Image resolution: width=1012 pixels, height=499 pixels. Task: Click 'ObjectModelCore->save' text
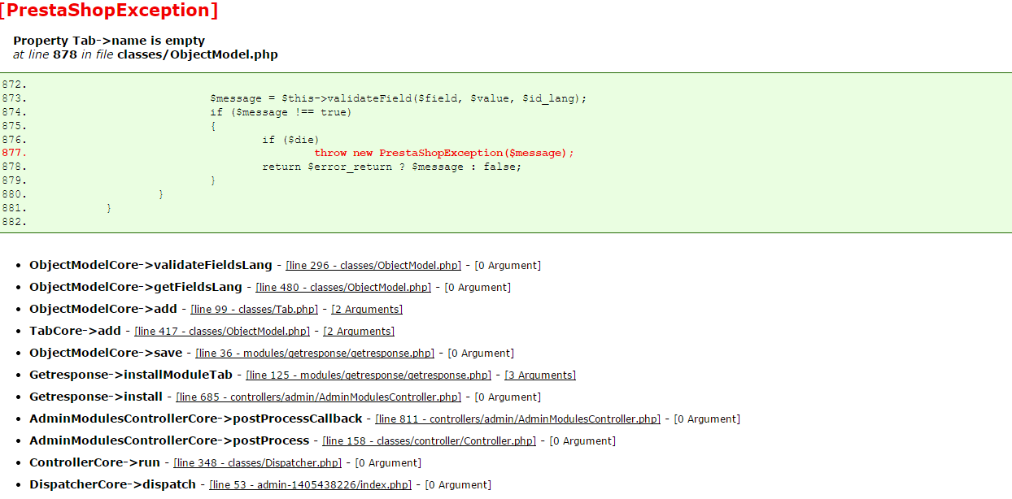tap(106, 353)
